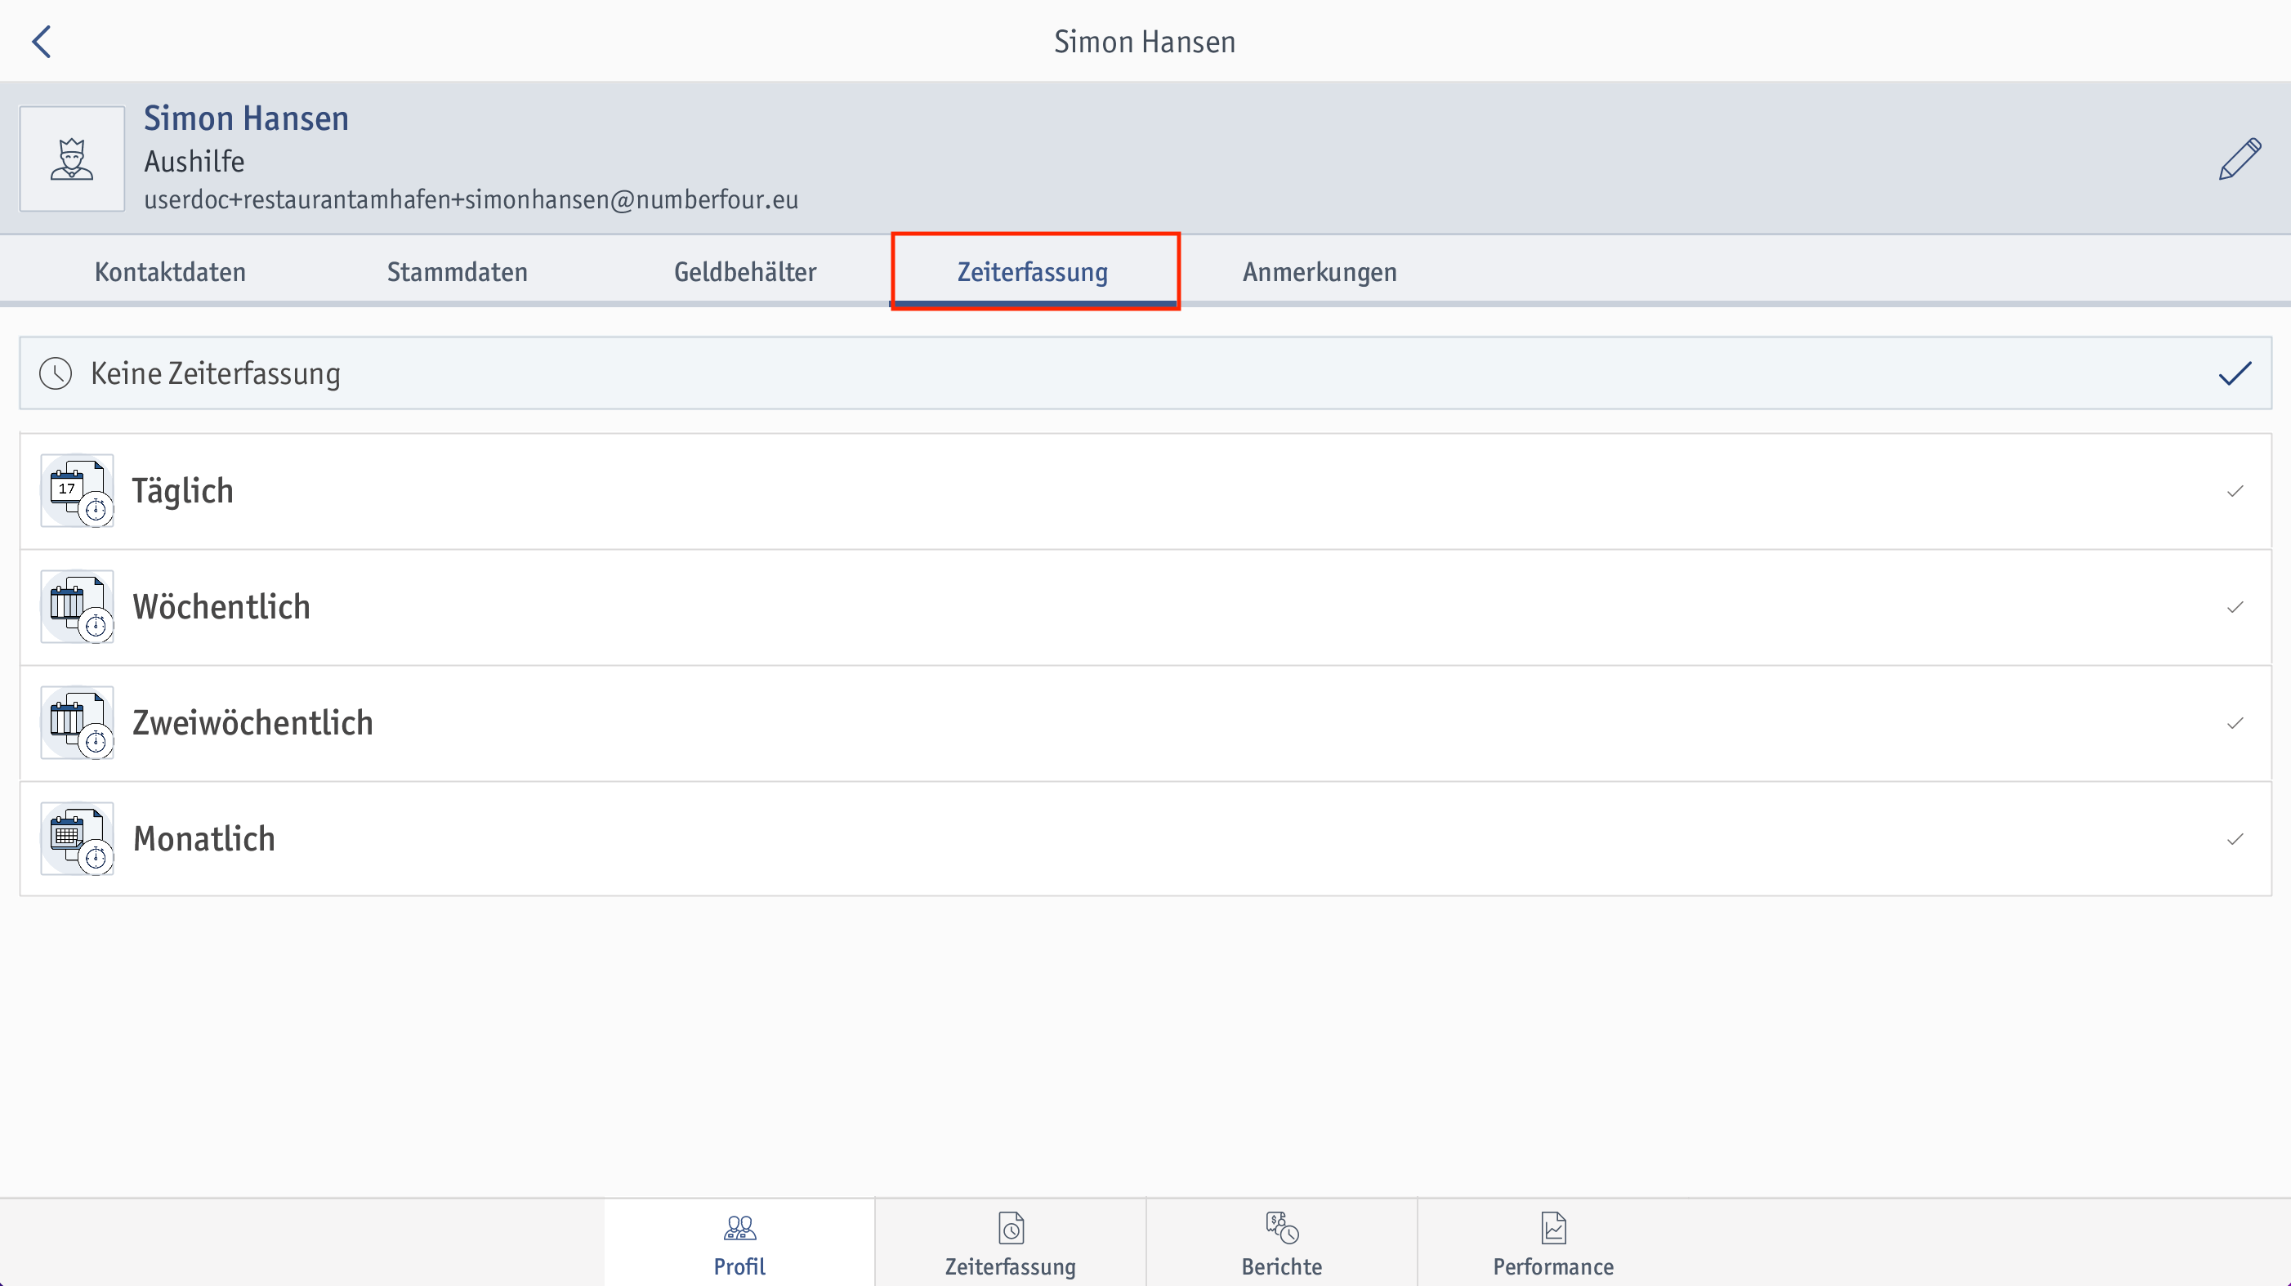Image resolution: width=2291 pixels, height=1286 pixels.
Task: Click the Monatlich calendar-timer icon
Action: [x=78, y=838]
